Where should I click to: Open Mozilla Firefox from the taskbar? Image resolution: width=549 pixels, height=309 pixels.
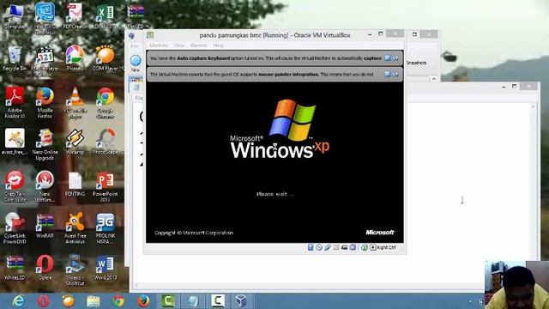[x=143, y=301]
